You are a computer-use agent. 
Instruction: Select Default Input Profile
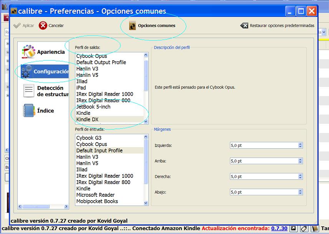click(x=109, y=150)
